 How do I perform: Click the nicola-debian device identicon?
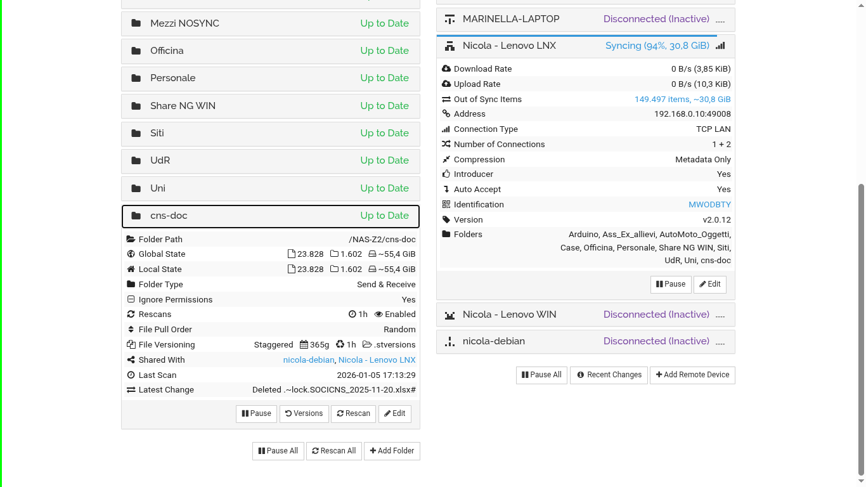click(x=449, y=341)
